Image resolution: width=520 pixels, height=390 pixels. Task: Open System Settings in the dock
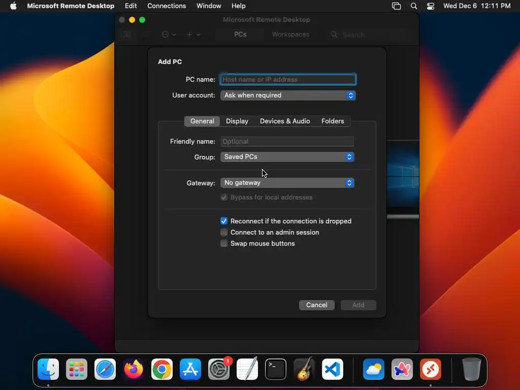pyautogui.click(x=219, y=369)
